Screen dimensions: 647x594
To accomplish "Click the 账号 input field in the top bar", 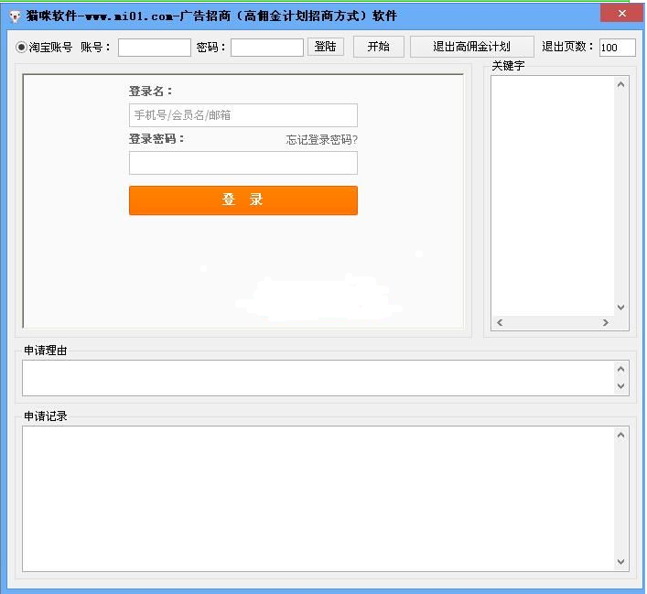I will (x=155, y=47).
